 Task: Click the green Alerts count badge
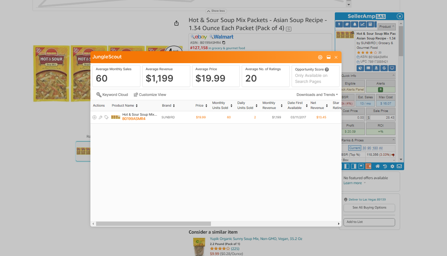[380, 90]
